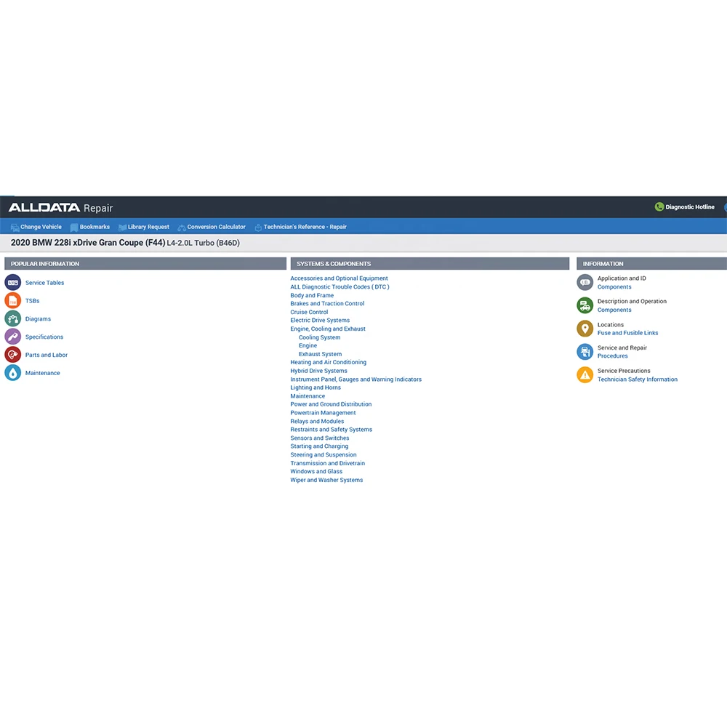Click the Conversion Calculator scale icon
The image size is (727, 727).
[182, 227]
